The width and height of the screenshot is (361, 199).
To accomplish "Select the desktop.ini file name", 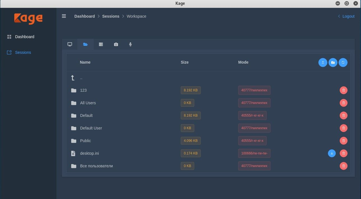I will [89, 153].
